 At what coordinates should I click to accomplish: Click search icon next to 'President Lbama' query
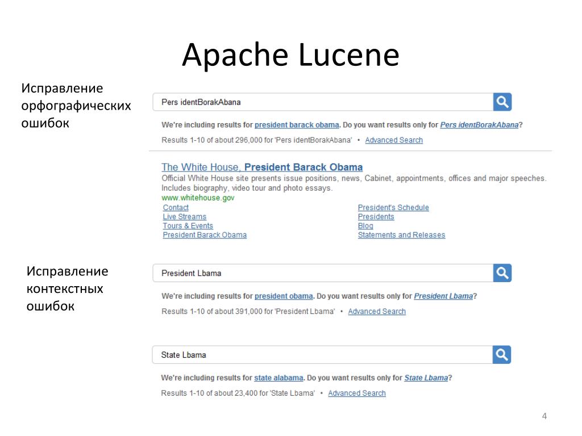(x=502, y=273)
